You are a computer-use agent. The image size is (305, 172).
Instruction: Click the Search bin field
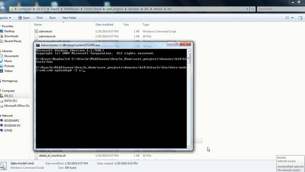tap(281, 9)
